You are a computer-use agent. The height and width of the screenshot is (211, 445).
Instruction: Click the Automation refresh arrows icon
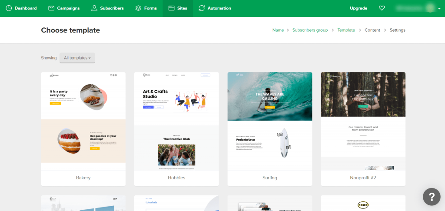pos(202,8)
